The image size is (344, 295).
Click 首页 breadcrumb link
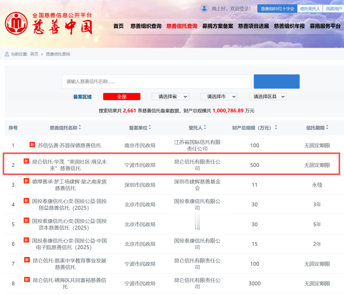[34, 54]
